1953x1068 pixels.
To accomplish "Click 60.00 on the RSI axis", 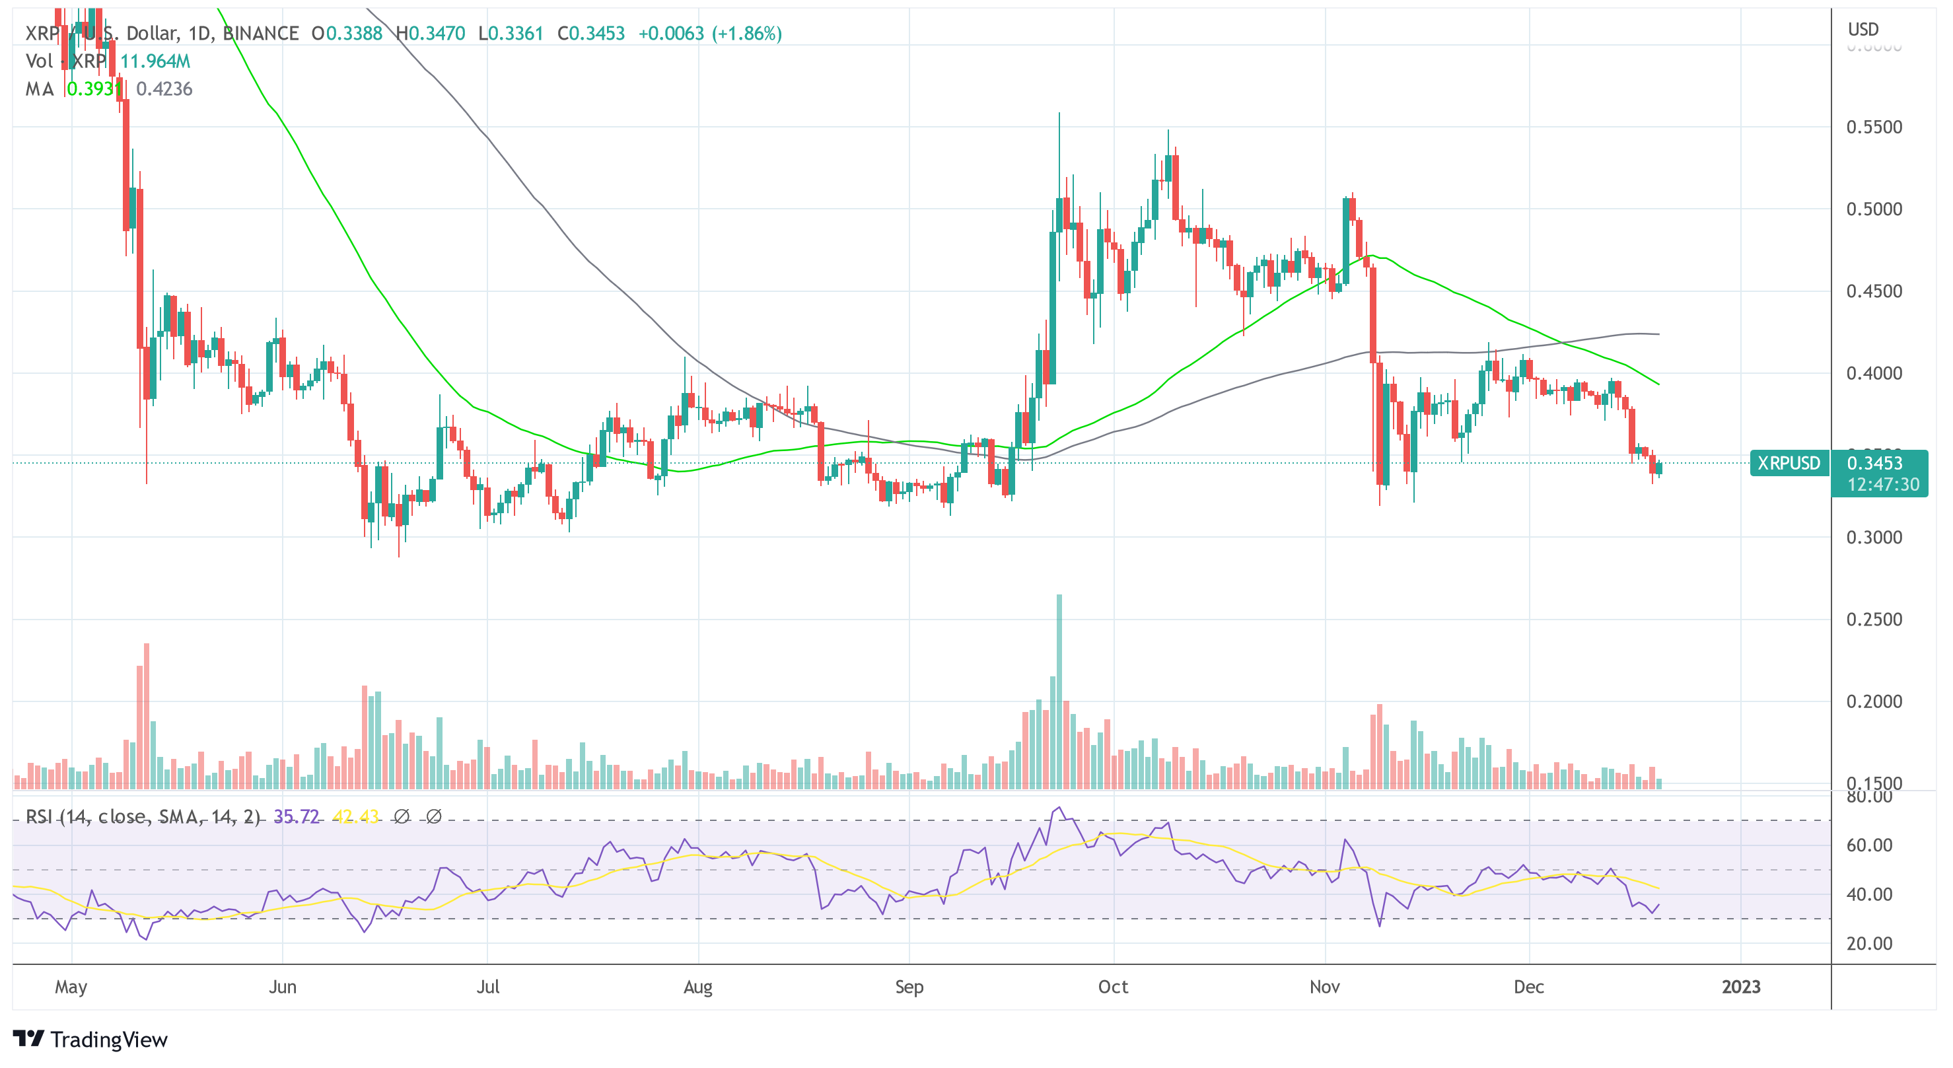I will tap(1870, 846).
